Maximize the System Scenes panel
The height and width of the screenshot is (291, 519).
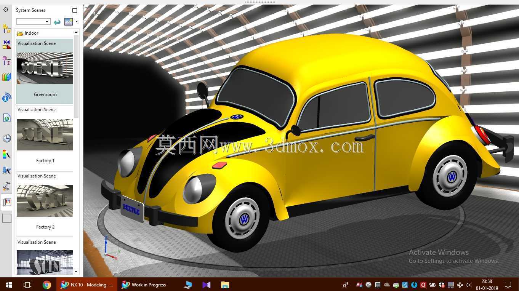point(75,10)
